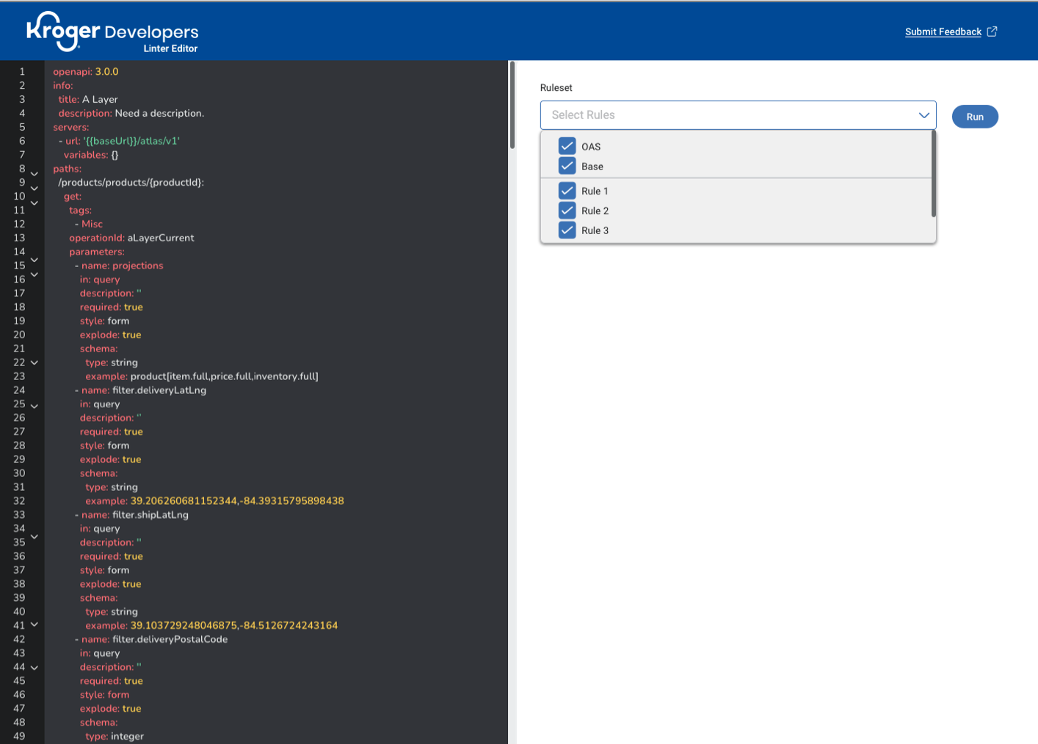
Task: Open the Submit Feedback link
Action: pyautogui.click(x=943, y=32)
